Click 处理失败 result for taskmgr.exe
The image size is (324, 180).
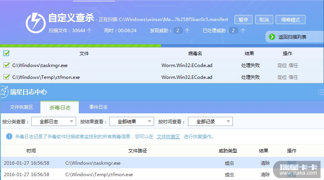click(x=250, y=65)
